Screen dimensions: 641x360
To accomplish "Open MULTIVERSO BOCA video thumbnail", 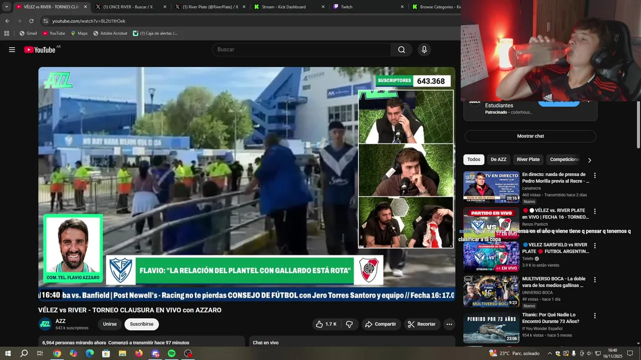I will pyautogui.click(x=491, y=291).
